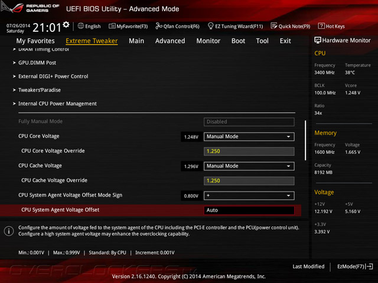Click memory frequency 1600 MHz value

coord(324,152)
